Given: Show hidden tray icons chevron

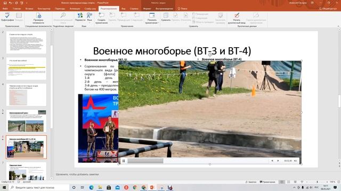Looking at the screenshot, I should click(x=294, y=187).
